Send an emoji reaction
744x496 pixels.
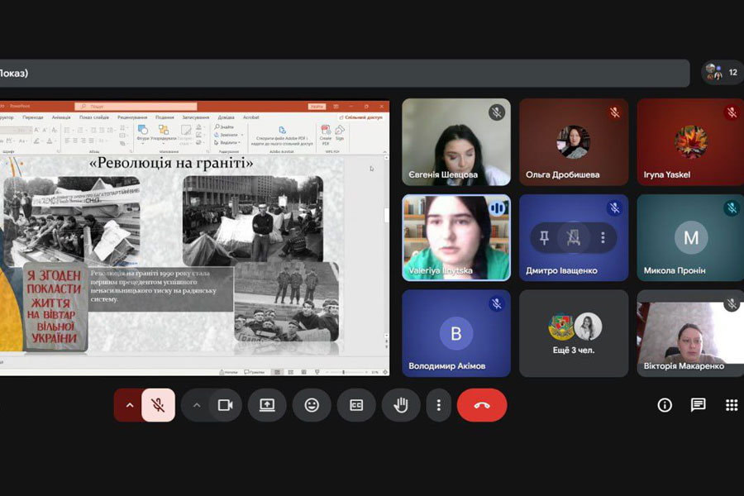click(312, 405)
